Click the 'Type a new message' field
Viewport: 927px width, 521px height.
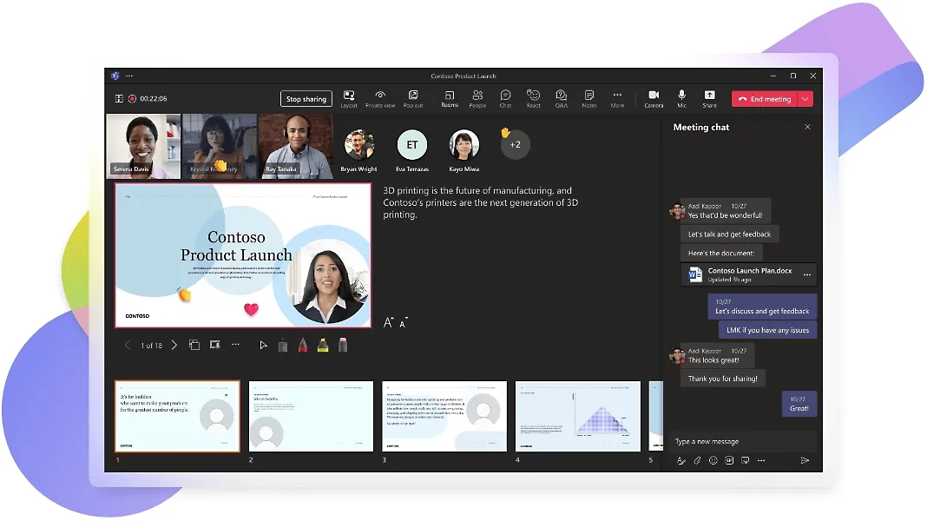(x=743, y=442)
